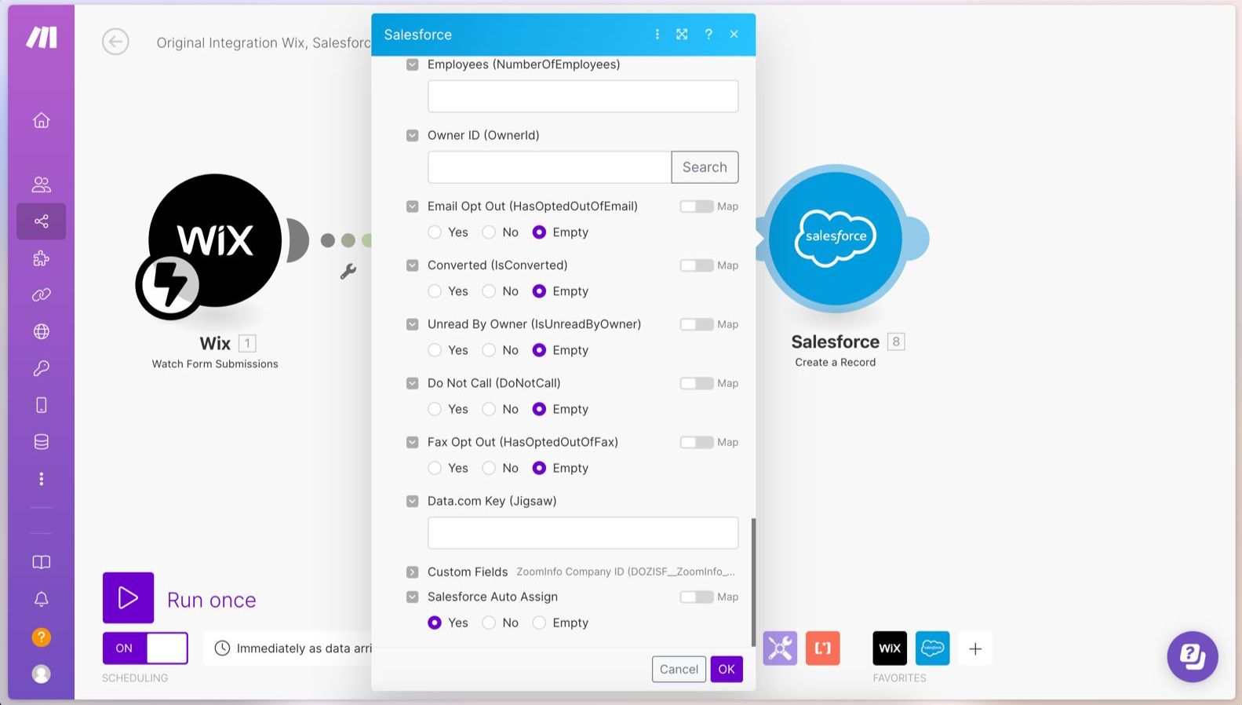
Task: Toggle the Do Not Call checkbox
Action: pyautogui.click(x=412, y=383)
